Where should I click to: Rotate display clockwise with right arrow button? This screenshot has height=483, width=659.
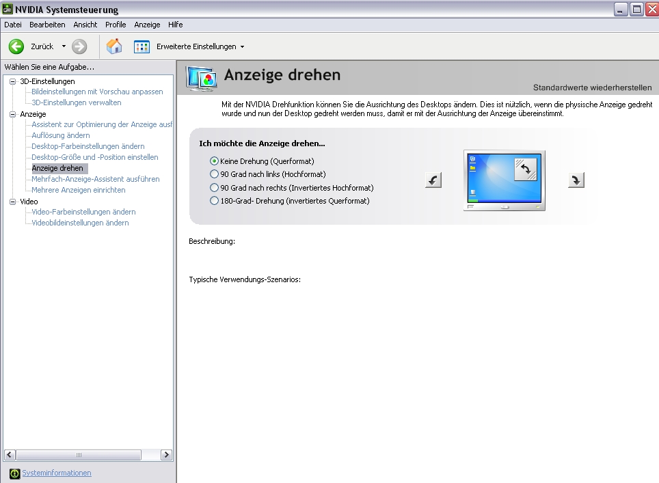[576, 180]
